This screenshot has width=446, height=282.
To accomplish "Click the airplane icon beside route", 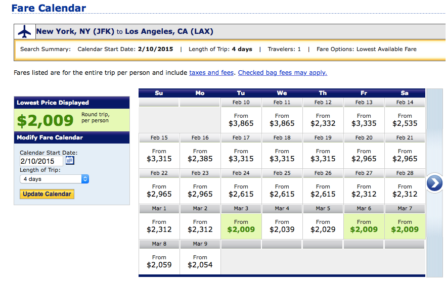I will tap(24, 31).
